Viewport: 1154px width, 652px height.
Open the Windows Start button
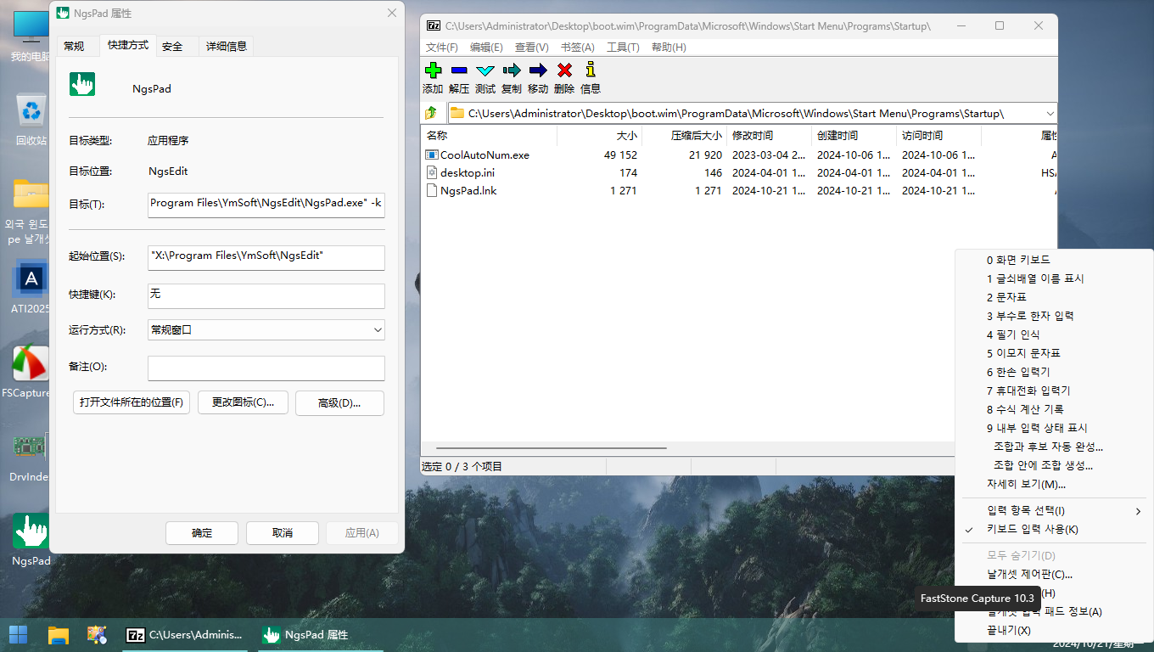pos(18,634)
